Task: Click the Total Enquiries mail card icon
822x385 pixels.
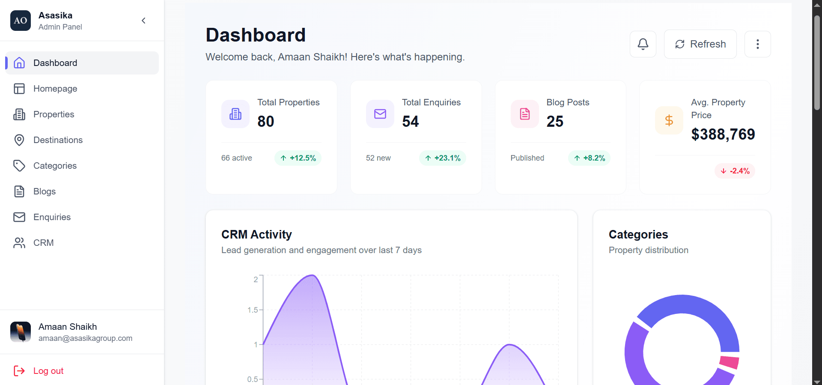Action: [380, 114]
